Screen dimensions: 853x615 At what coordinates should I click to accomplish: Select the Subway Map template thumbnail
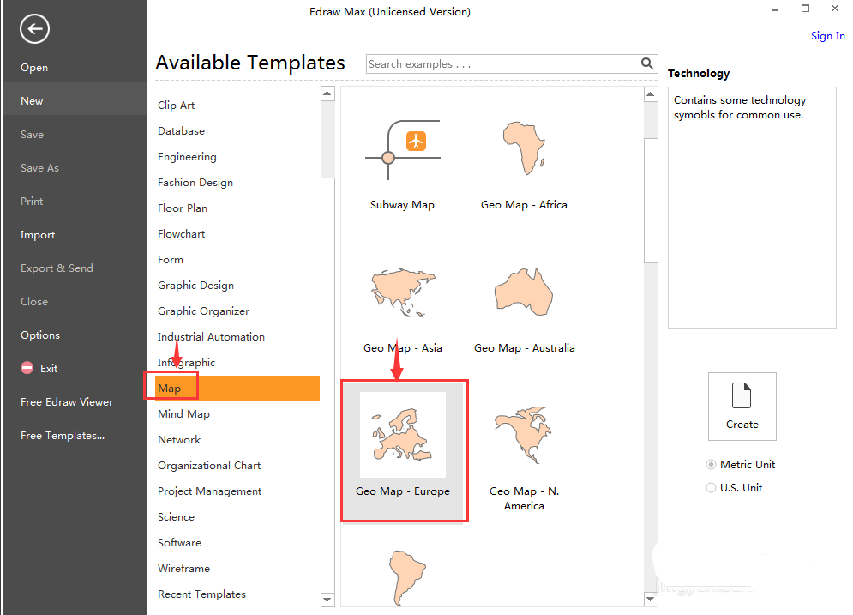[403, 149]
